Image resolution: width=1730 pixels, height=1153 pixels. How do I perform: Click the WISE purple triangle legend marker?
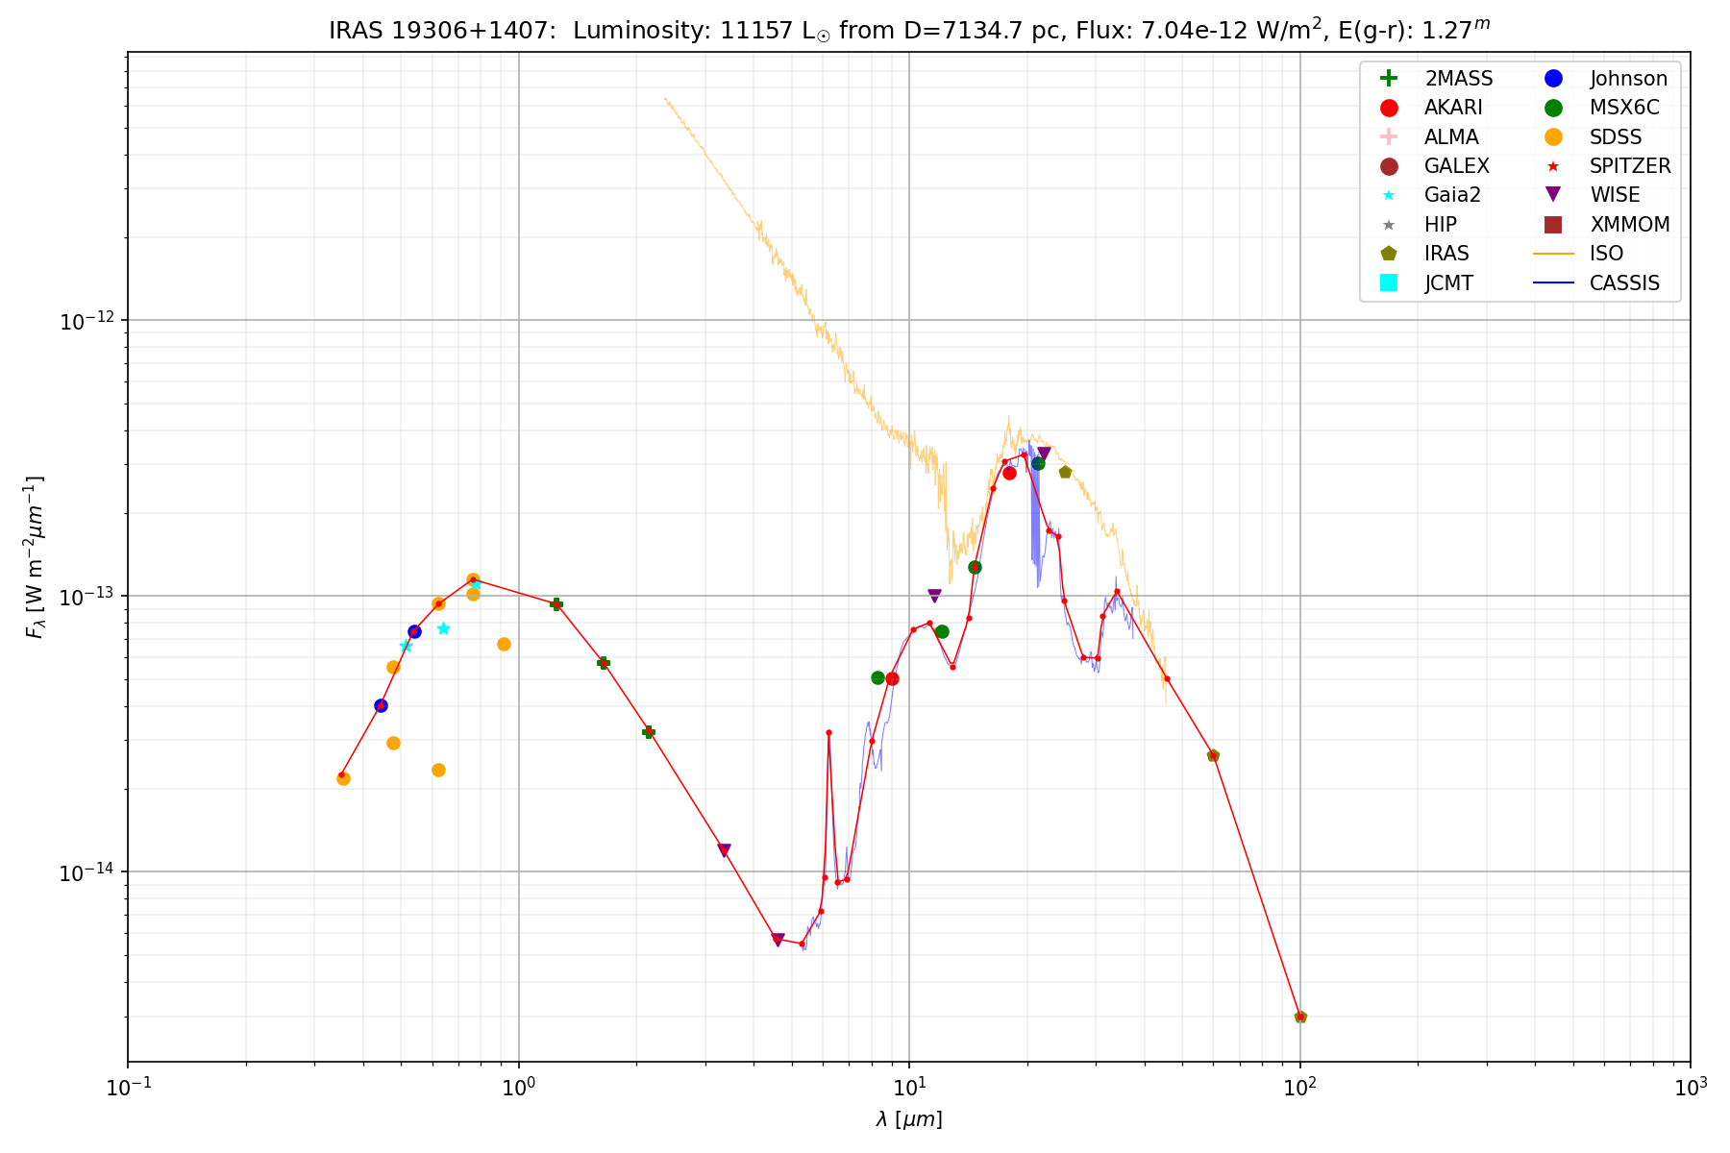[1552, 195]
